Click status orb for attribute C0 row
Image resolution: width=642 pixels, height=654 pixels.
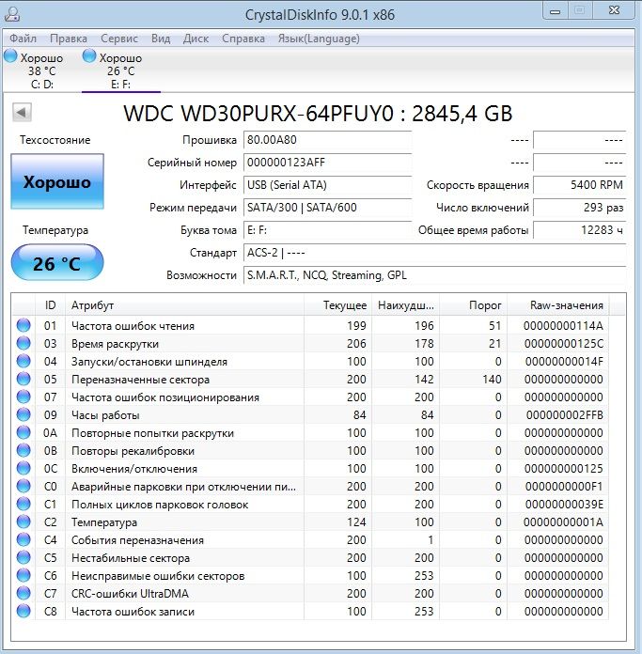(23, 487)
